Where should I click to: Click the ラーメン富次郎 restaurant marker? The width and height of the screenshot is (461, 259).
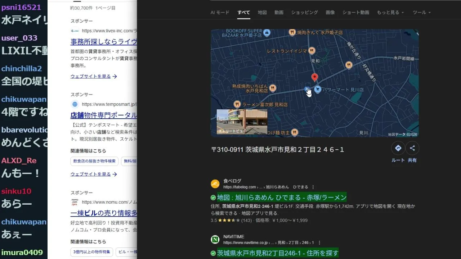[237, 104]
